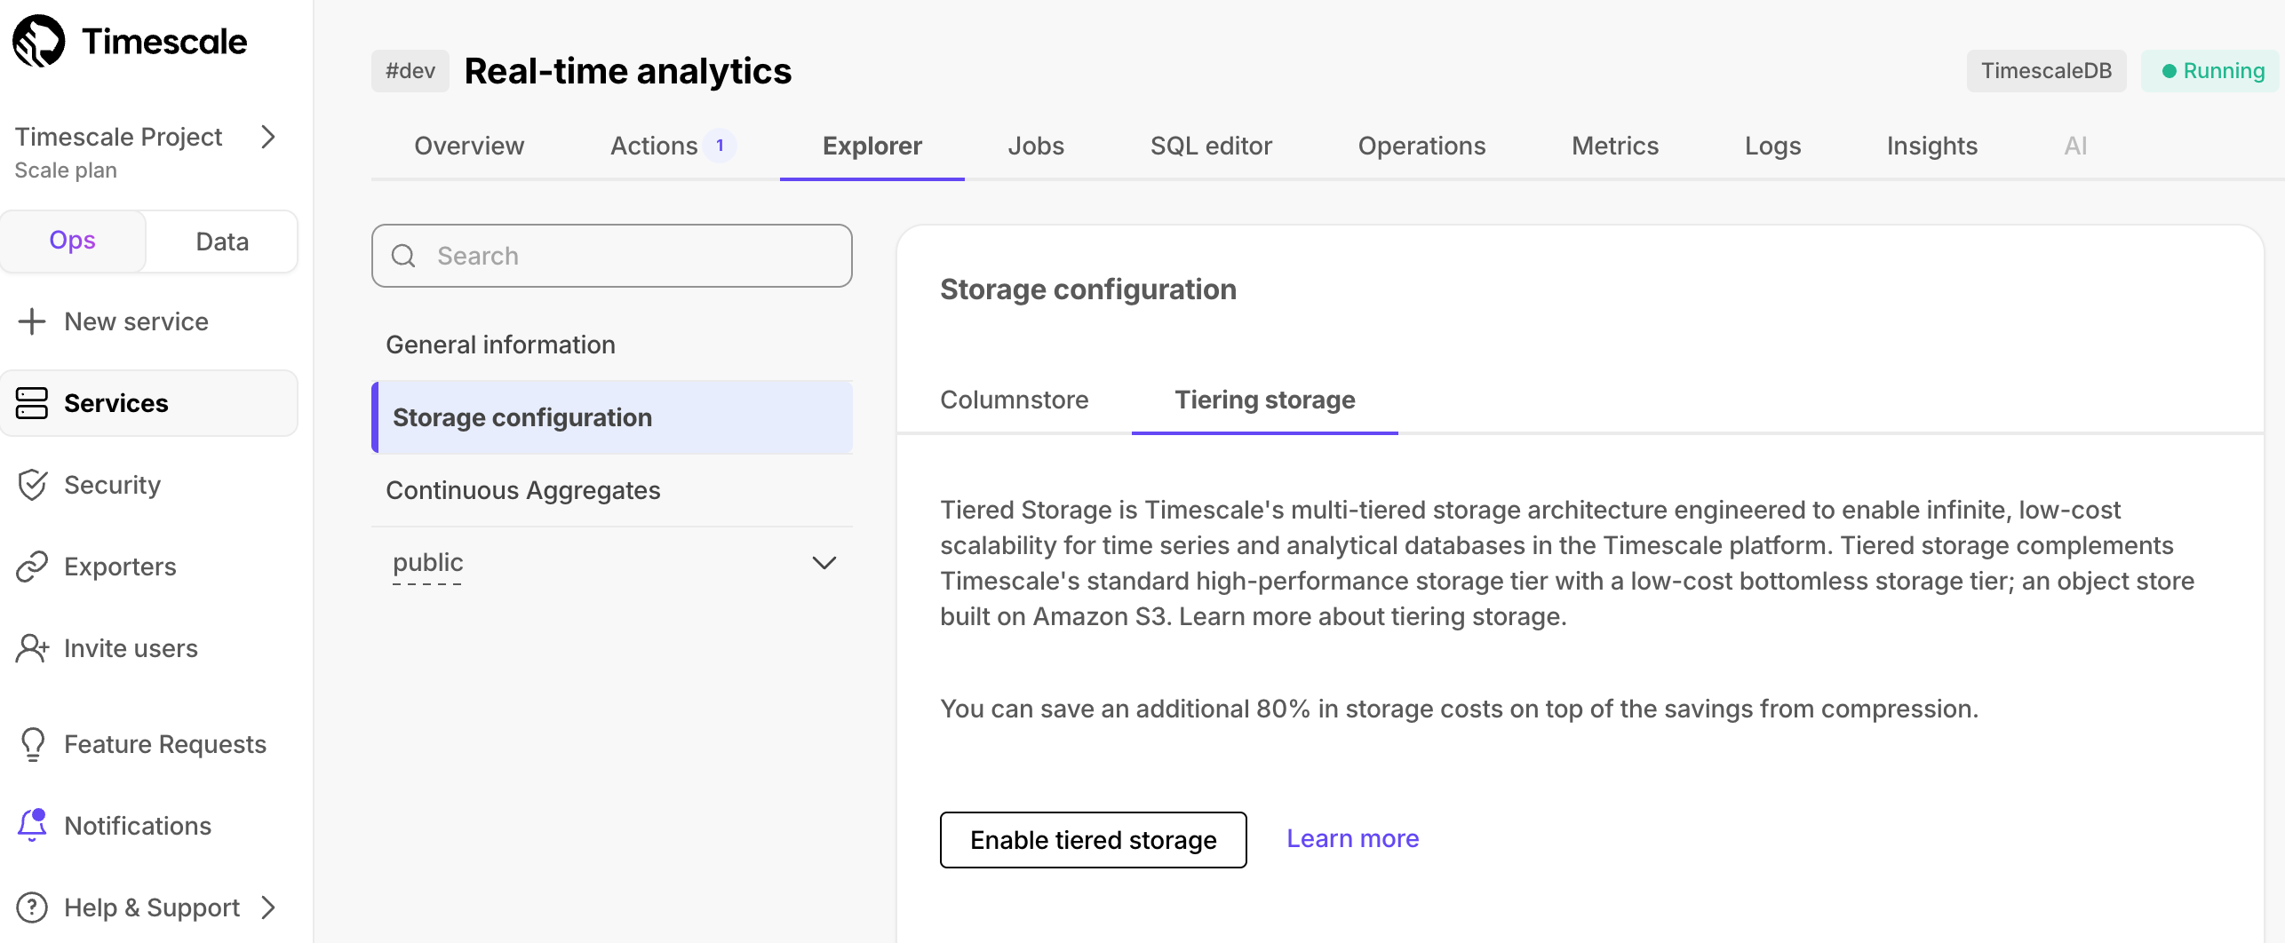
Task: Open the Insights tab
Action: pos(1932,146)
